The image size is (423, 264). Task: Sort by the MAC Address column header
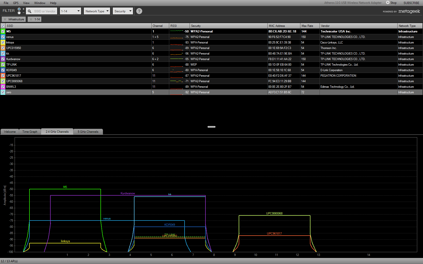(x=284, y=26)
